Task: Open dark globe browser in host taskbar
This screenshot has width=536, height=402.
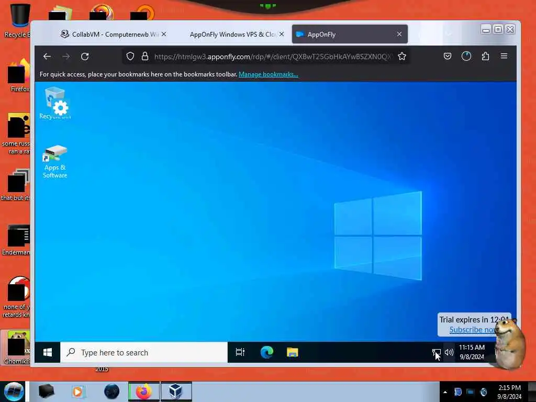Action: click(x=112, y=392)
